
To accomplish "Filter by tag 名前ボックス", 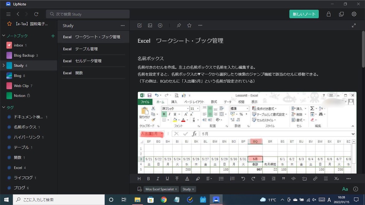I will click(29, 127).
